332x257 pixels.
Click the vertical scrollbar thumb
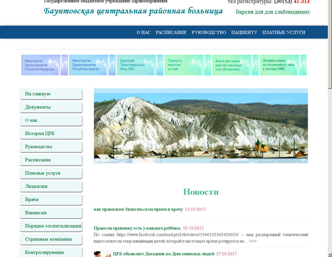[330, 44]
